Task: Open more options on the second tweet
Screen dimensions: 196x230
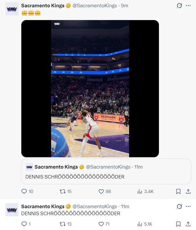Action: (188, 206)
